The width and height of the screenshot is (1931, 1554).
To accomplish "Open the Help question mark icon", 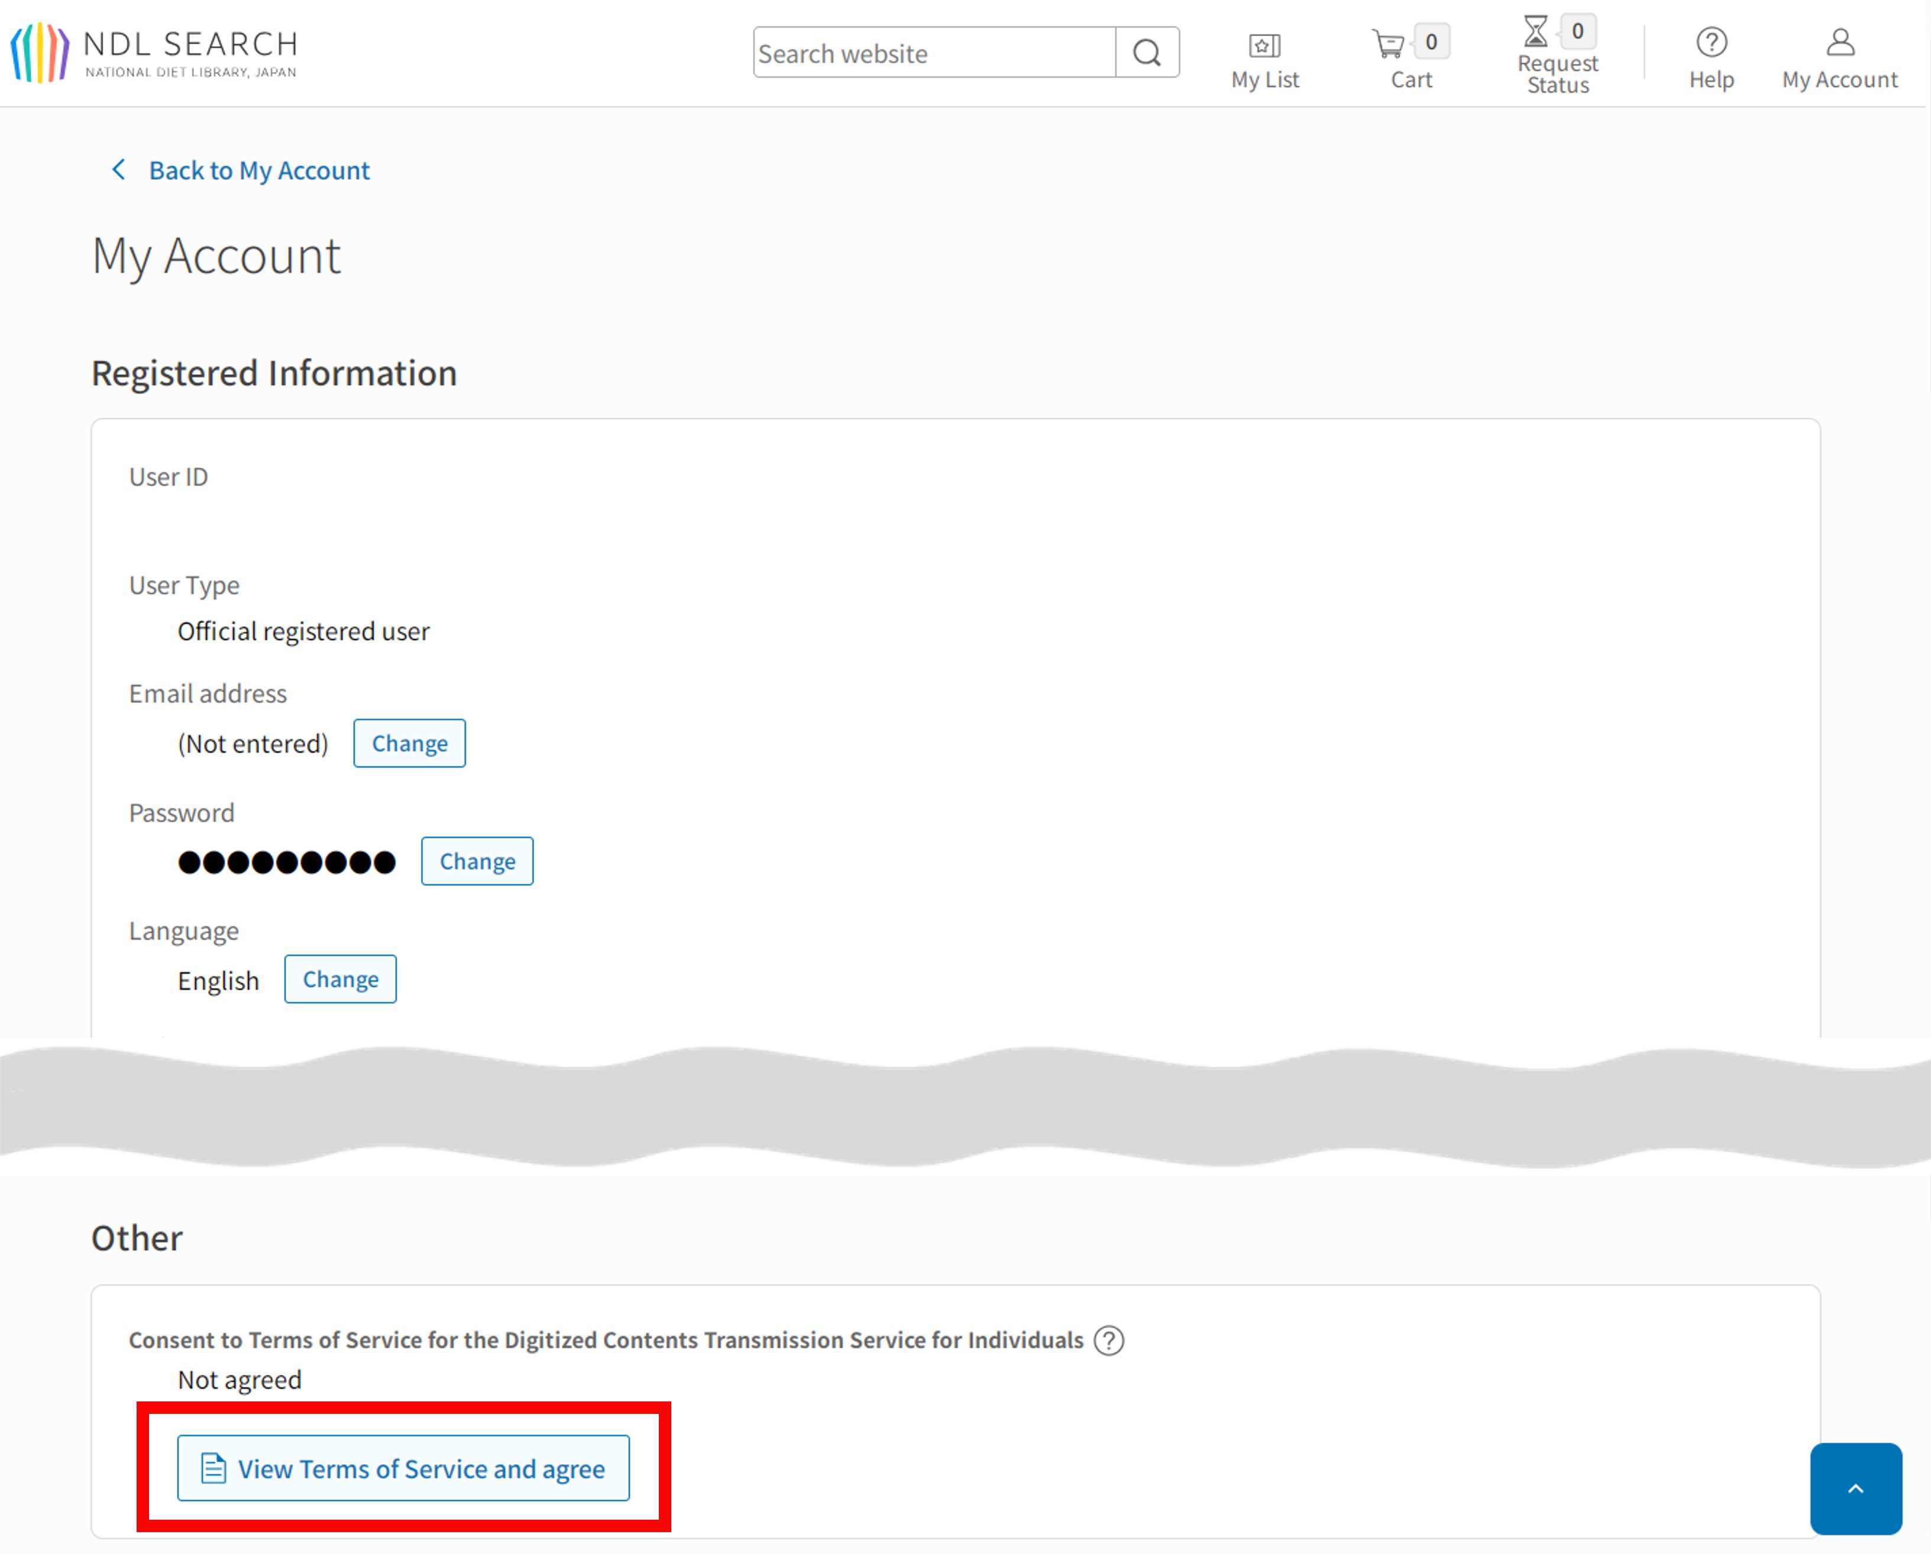I will [x=1710, y=43].
